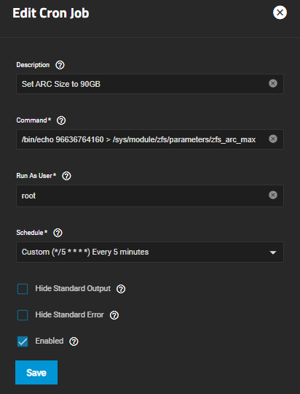Screen dimensions: 300x394
Task: Click the Hide Standard Error help icon
Action: (114, 315)
